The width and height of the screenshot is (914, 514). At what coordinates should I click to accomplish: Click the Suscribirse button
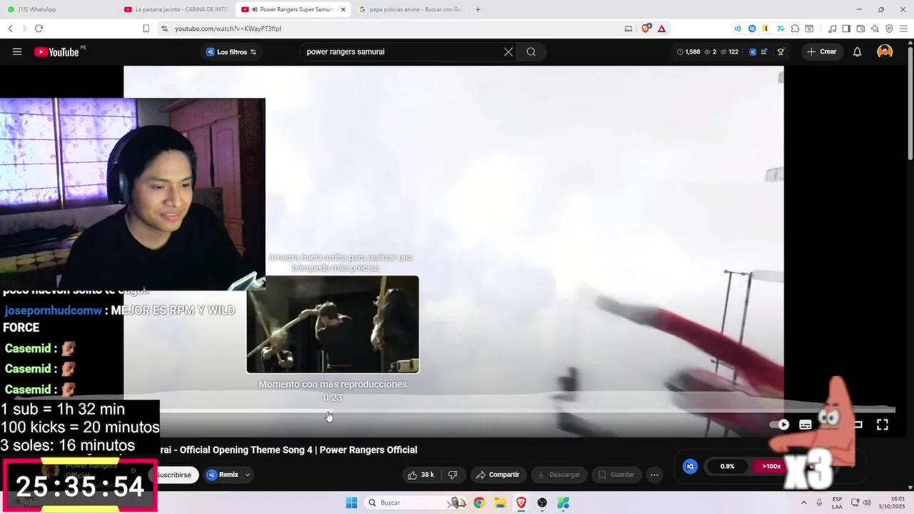click(174, 475)
